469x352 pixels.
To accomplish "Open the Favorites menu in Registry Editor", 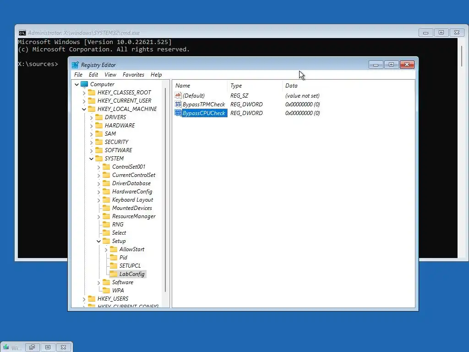I will point(133,75).
